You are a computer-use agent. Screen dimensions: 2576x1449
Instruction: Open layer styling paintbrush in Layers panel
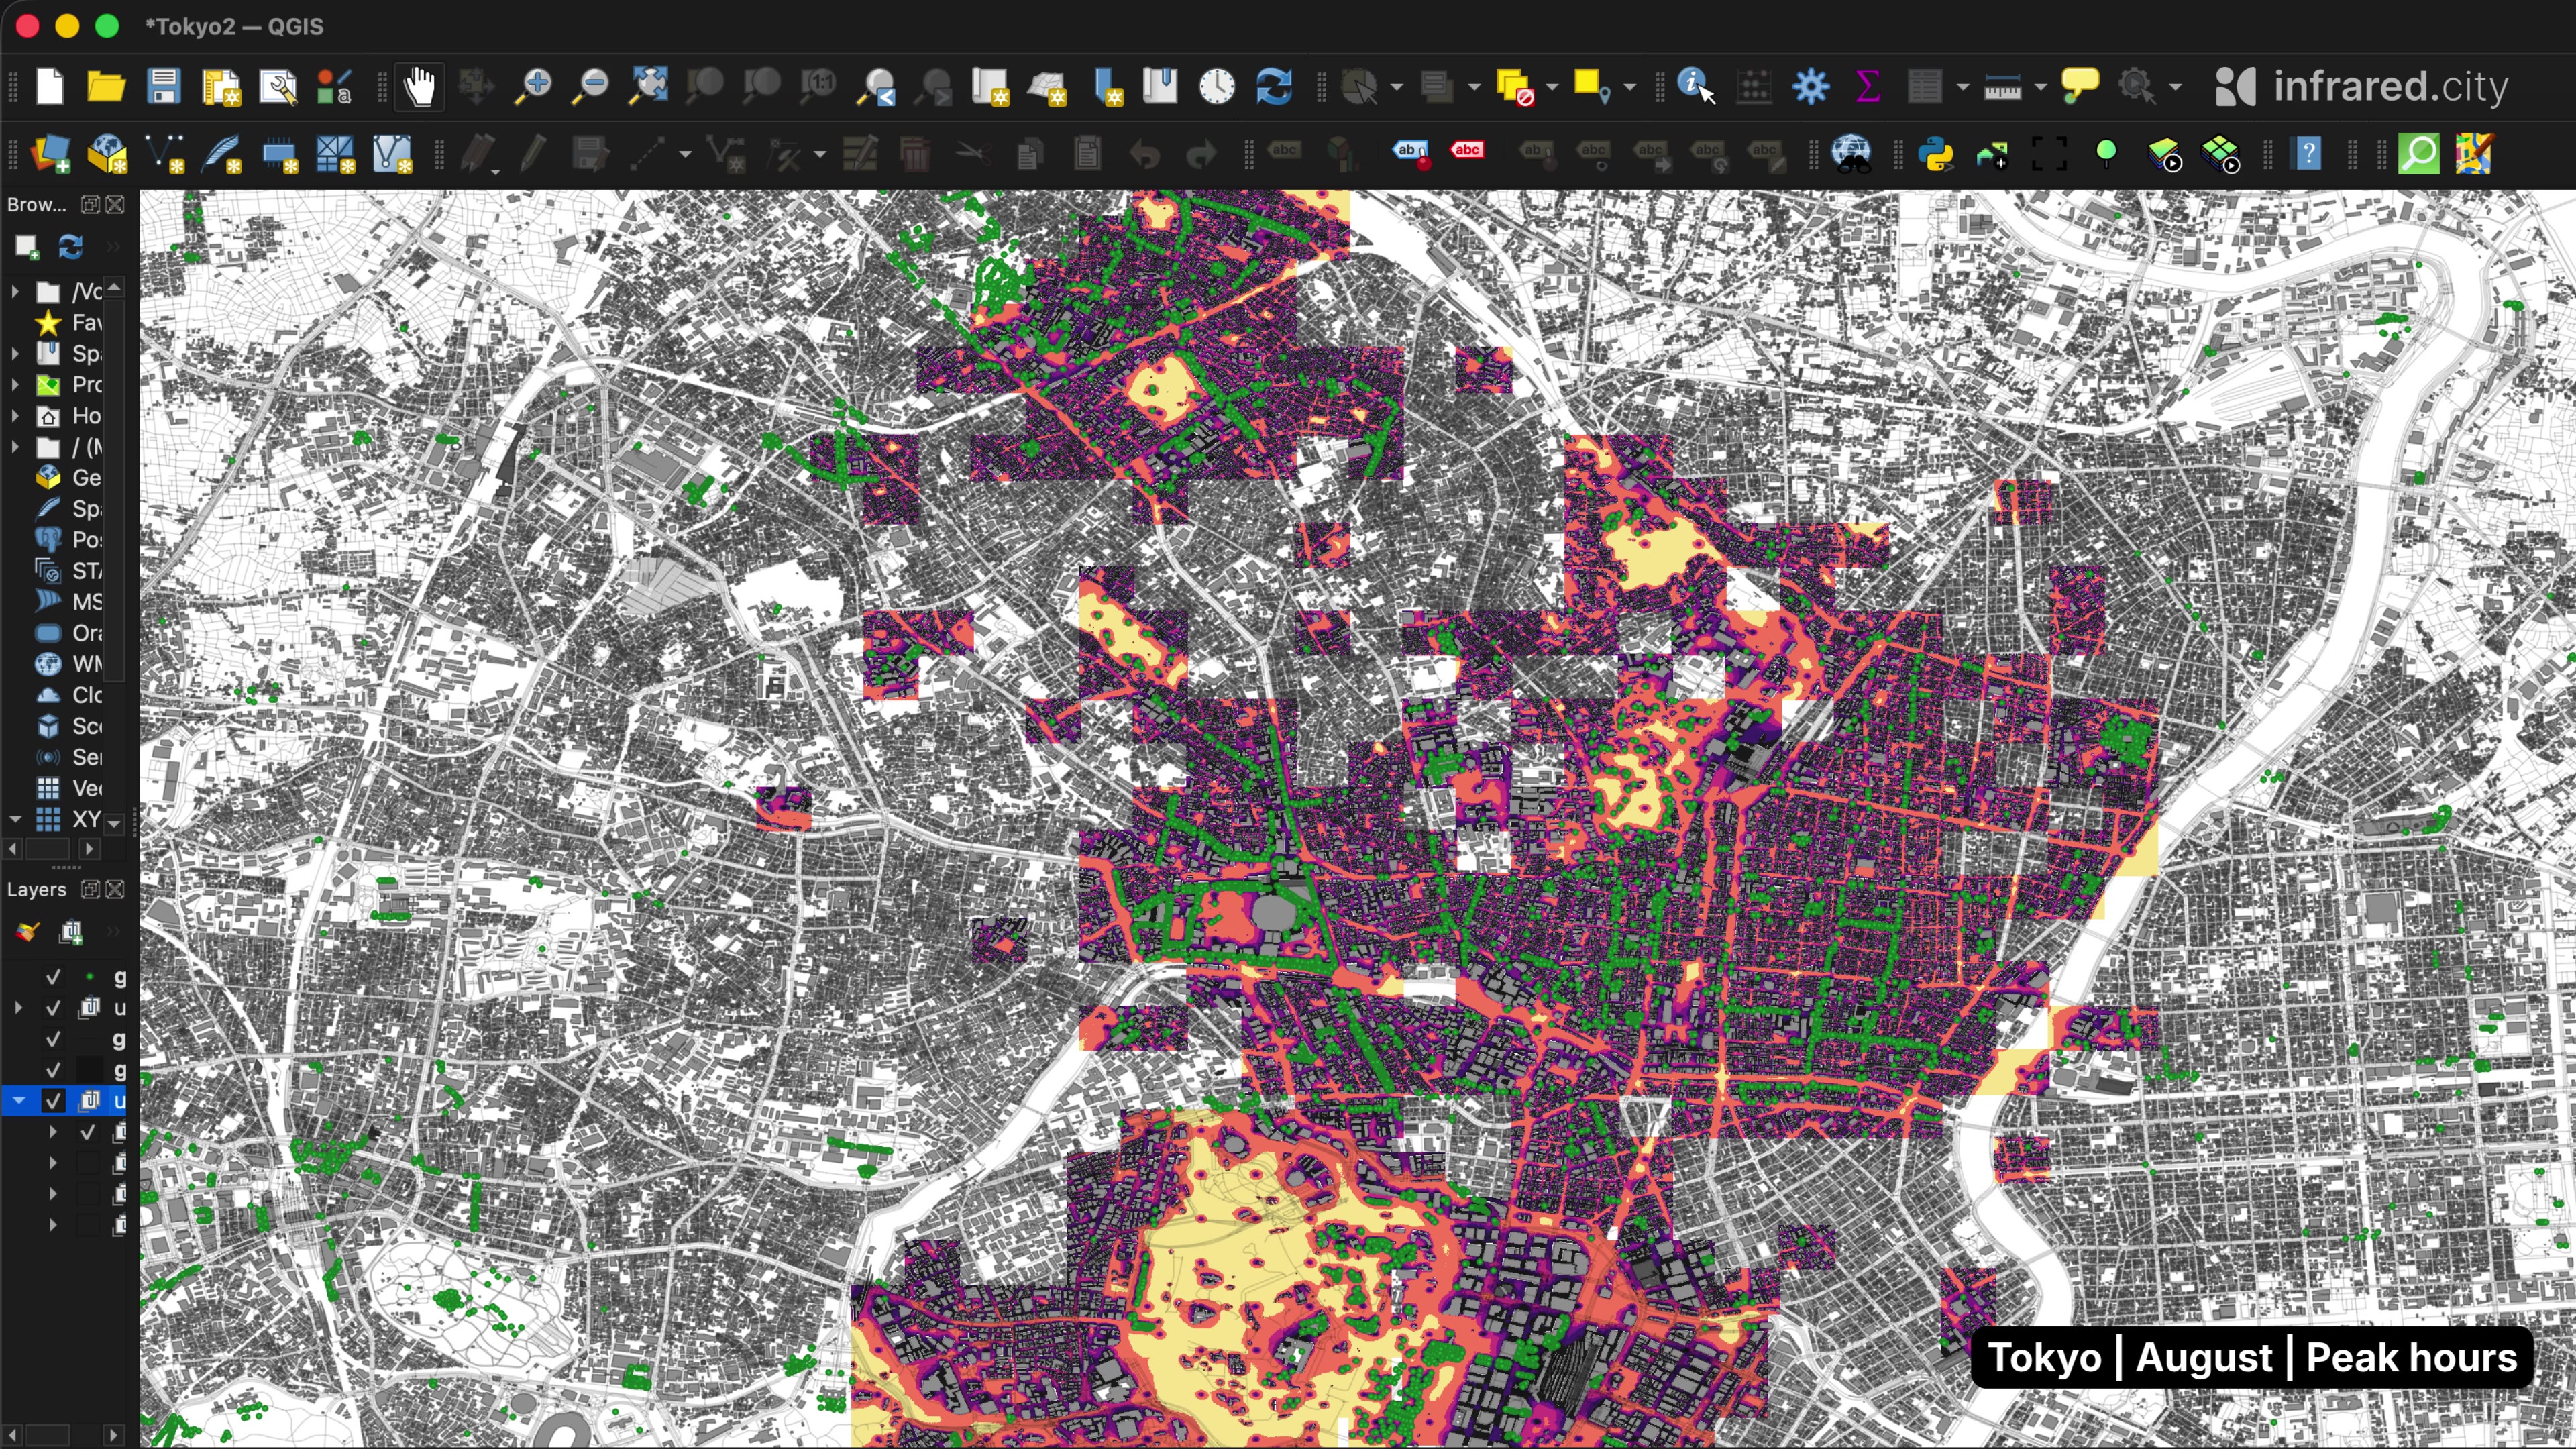[x=27, y=932]
